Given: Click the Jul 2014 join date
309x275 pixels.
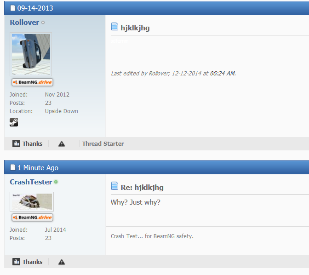Looking at the screenshot, I should (x=55, y=229).
